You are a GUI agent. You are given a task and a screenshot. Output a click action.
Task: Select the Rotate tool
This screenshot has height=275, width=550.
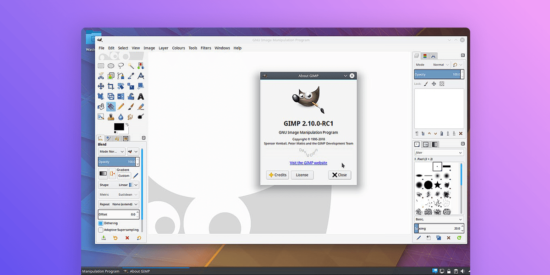coord(121,86)
